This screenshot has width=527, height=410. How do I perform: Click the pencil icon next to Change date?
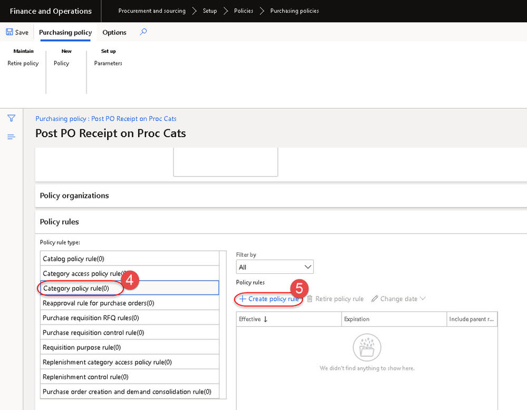(x=374, y=299)
